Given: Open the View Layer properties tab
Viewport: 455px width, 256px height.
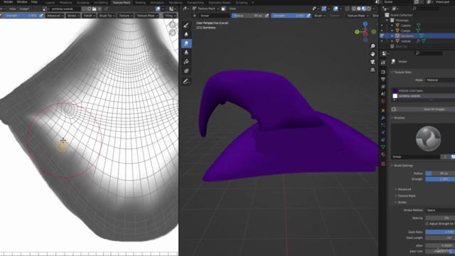Looking at the screenshot, I should tap(383, 87).
